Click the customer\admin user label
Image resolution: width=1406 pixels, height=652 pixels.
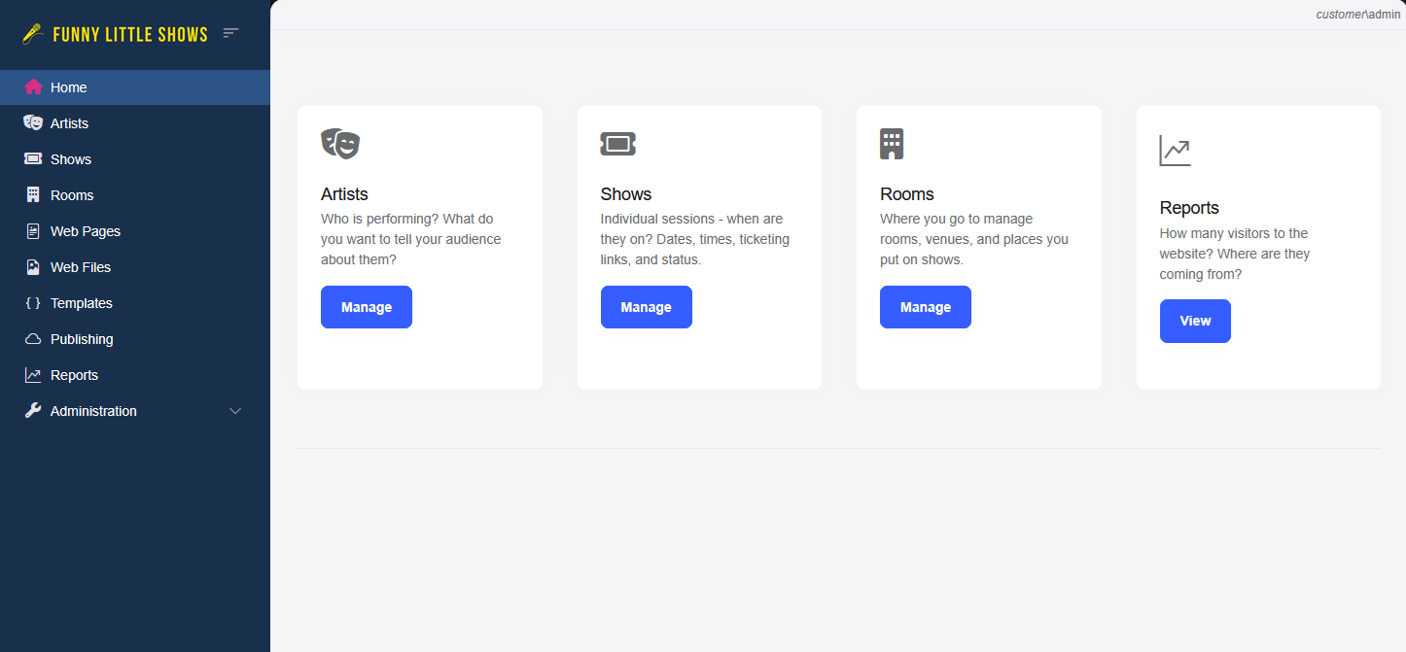(x=1358, y=15)
